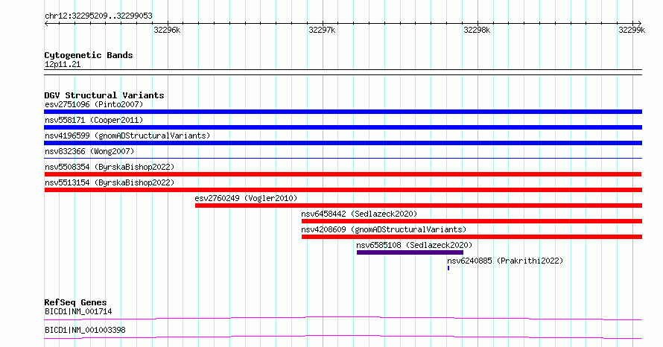This screenshot has height=347, width=663.
Task: Click the BICD1 NM_001714 magenta gene line
Action: click(x=343, y=318)
